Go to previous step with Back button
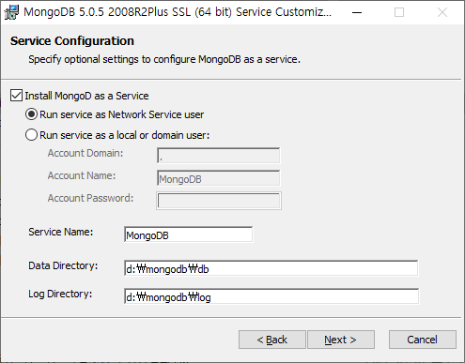 271,340
